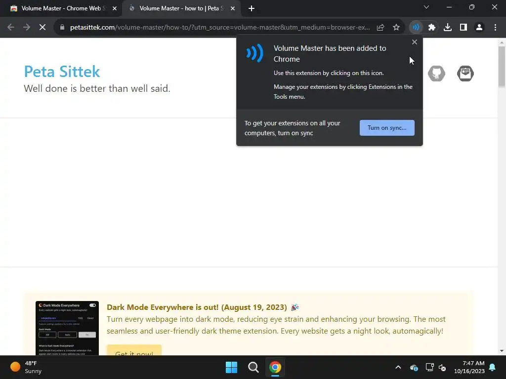506x379 pixels.
Task: Click "Use this extension by clicking on this icon."
Action: tap(329, 73)
